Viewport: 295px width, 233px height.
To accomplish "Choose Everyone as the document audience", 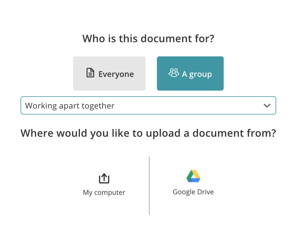I will coord(109,73).
